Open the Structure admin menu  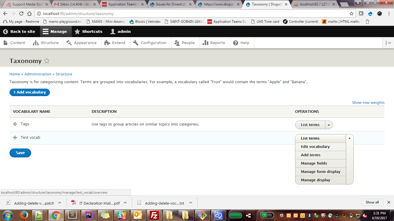pyautogui.click(x=46, y=43)
